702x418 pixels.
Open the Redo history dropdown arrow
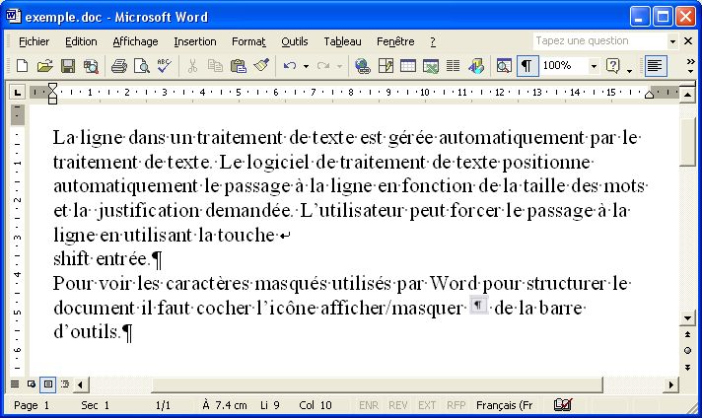[339, 66]
